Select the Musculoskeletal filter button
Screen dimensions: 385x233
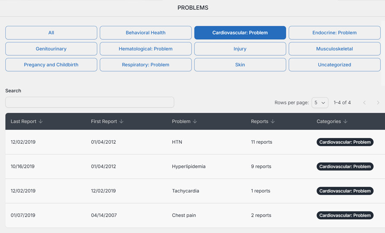tap(334, 49)
